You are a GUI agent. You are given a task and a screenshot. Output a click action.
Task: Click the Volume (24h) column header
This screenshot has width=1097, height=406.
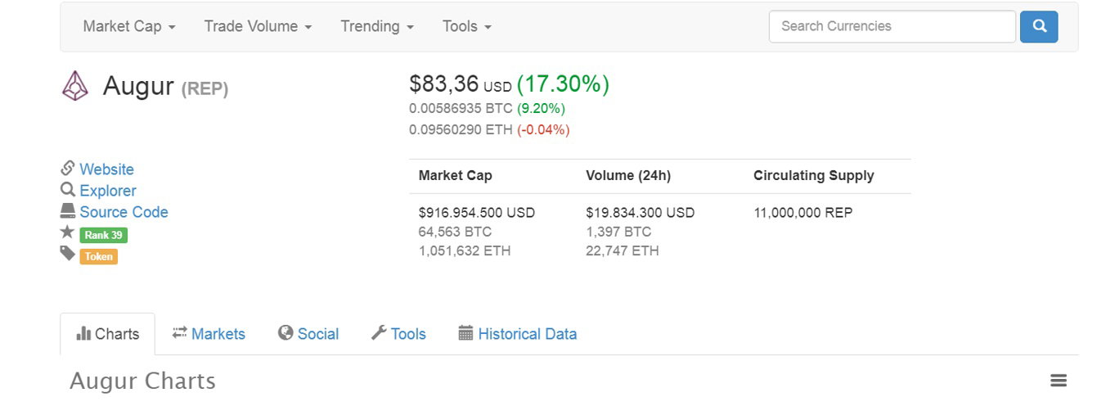pos(628,176)
